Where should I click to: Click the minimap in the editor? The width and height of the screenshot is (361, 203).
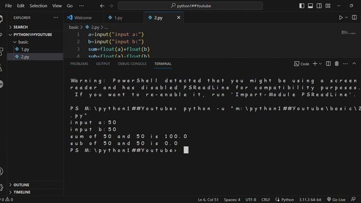[349, 33]
